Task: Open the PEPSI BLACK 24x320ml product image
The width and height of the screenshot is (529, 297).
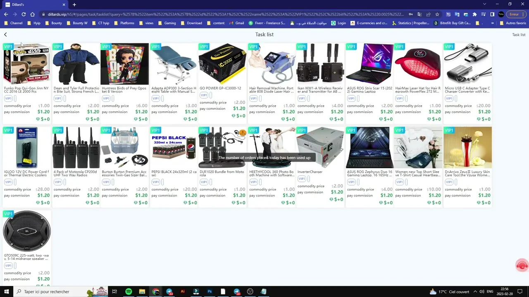Action: pyautogui.click(x=174, y=148)
